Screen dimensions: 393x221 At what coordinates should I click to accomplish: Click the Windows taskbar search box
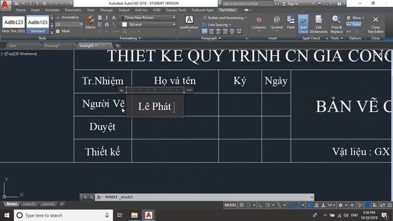click(63, 215)
